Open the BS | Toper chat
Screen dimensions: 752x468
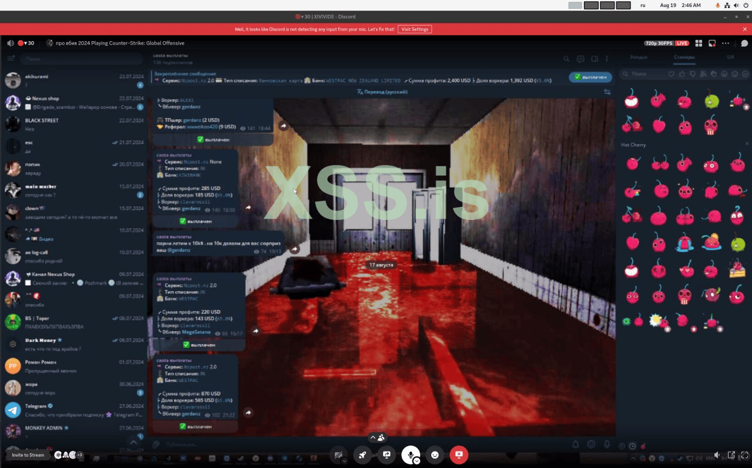(x=73, y=322)
